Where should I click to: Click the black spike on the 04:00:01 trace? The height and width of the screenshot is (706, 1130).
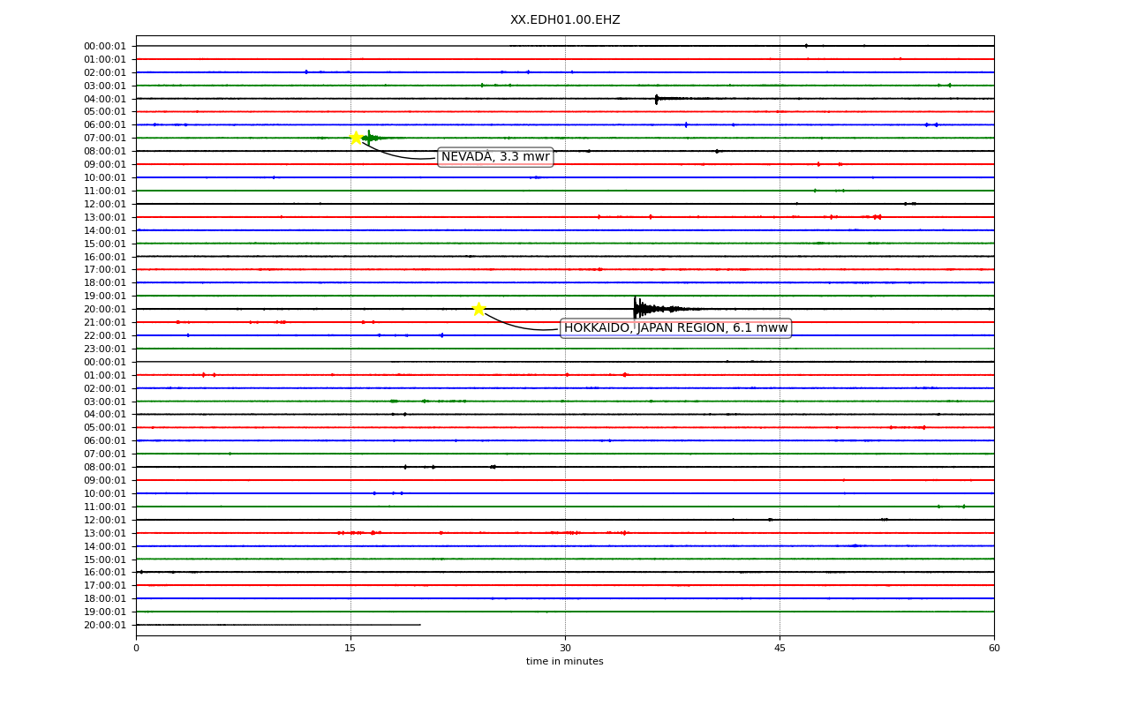(657, 99)
